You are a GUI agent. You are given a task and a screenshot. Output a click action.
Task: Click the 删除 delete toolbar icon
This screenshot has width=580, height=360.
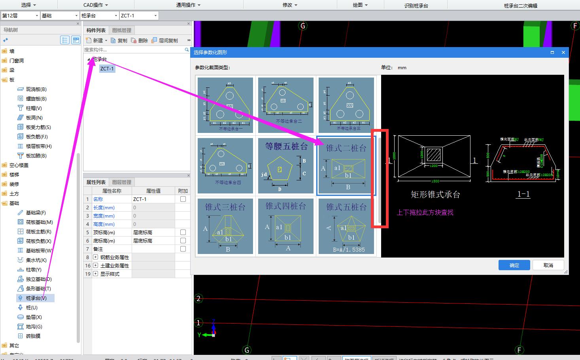pos(134,40)
